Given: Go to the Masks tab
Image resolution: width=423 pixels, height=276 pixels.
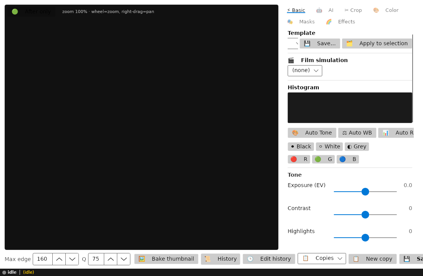Looking at the screenshot, I should click(x=301, y=21).
